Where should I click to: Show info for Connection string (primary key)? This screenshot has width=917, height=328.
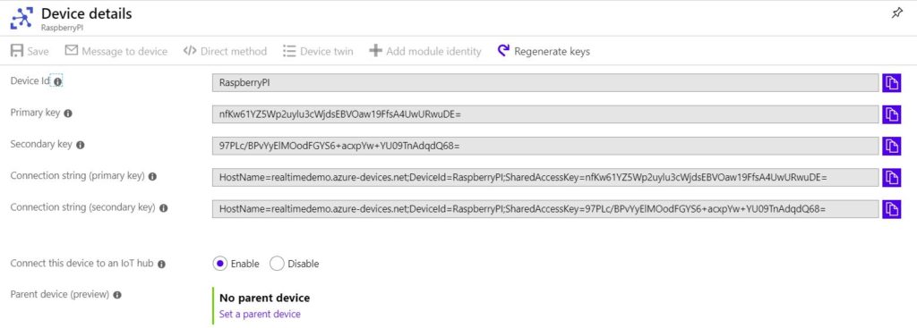(152, 176)
